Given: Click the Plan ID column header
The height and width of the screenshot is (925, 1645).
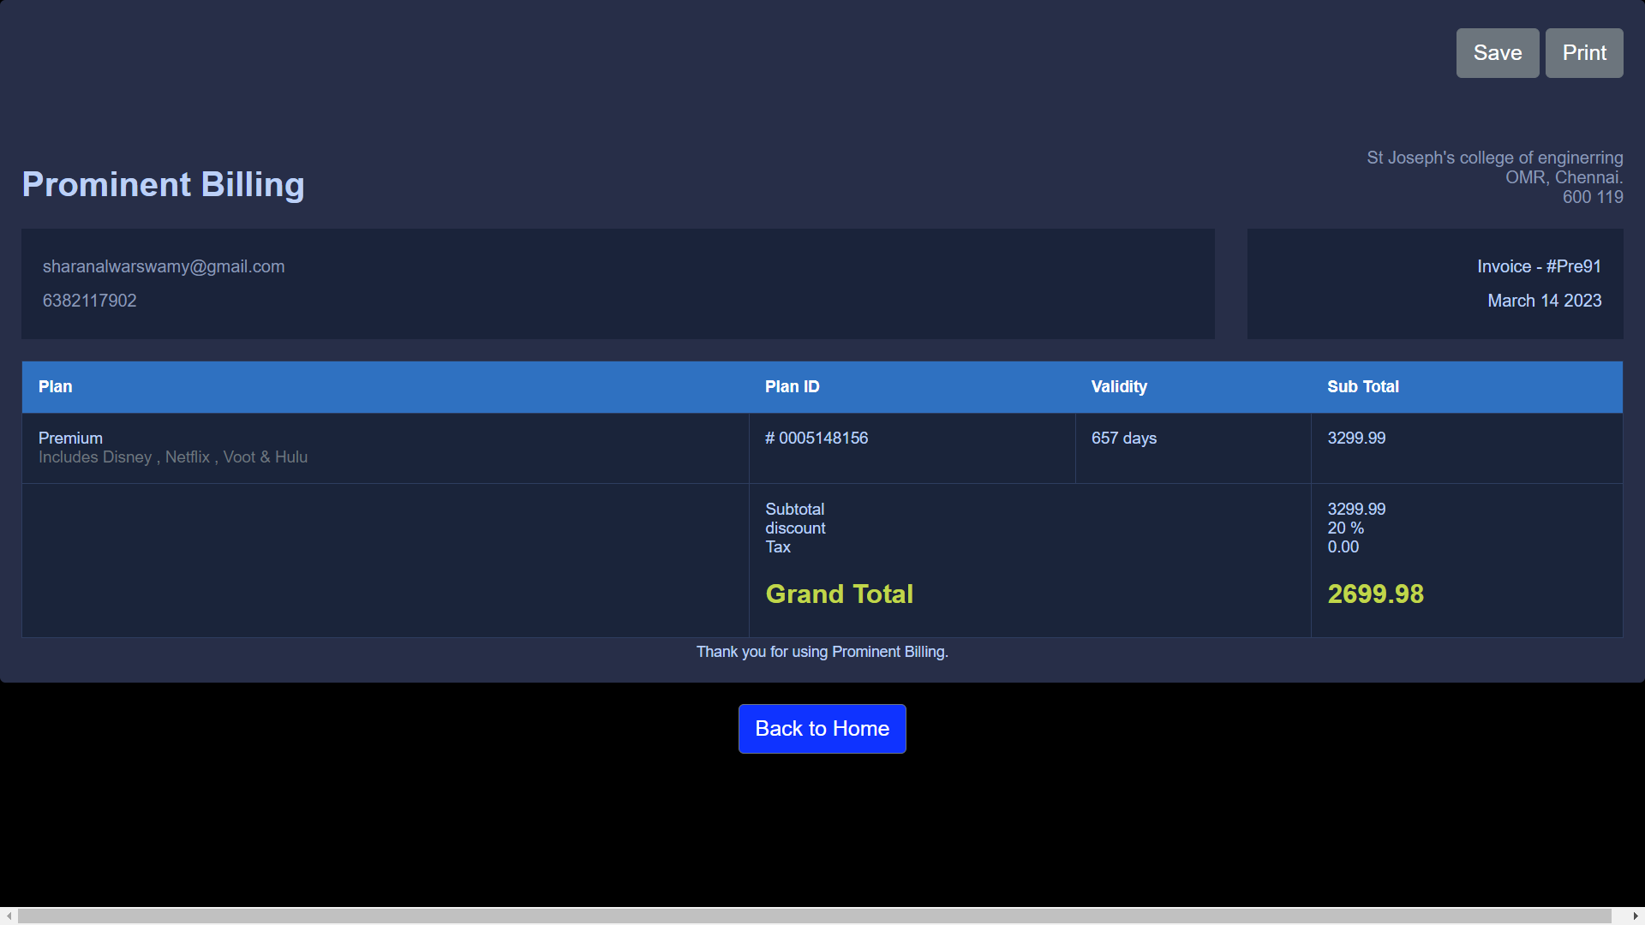Looking at the screenshot, I should pyautogui.click(x=792, y=386).
